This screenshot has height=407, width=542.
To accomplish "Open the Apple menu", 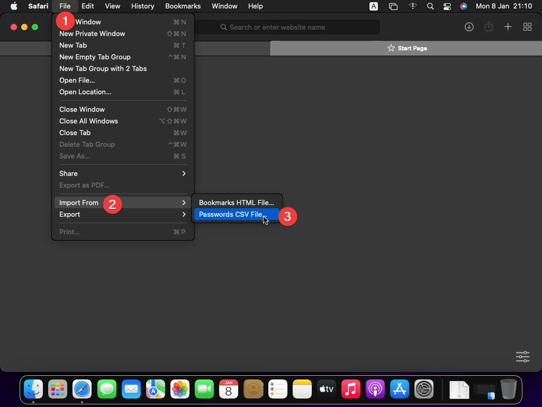I will click(x=14, y=6).
